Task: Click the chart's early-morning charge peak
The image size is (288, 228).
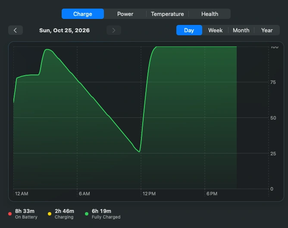Action: 47,49
